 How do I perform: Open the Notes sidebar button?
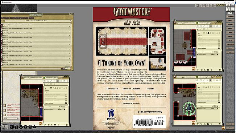coord(230,20)
